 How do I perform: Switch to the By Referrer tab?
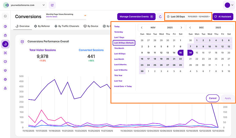click(x=42, y=26)
